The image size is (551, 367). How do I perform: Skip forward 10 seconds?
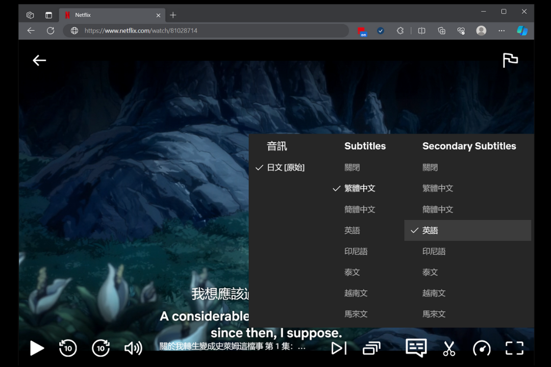(x=101, y=348)
